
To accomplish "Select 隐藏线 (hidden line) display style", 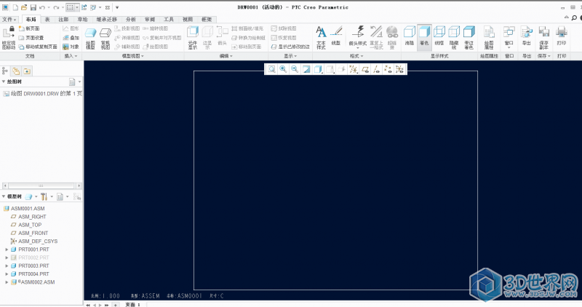I will 454,38.
